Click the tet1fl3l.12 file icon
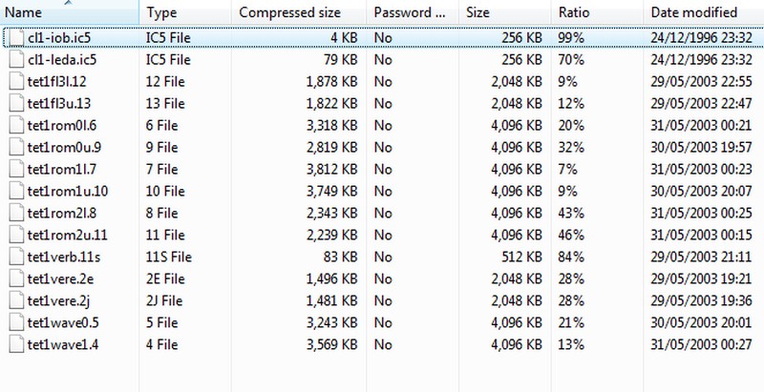Viewport: 764px width, 392px height. tap(16, 82)
